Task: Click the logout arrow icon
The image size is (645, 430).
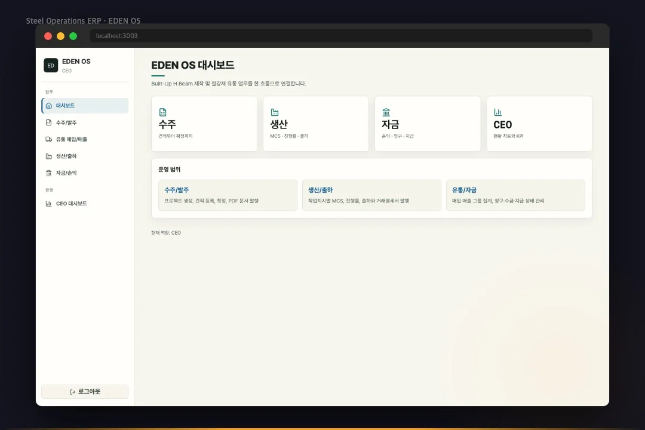Action: coord(72,392)
